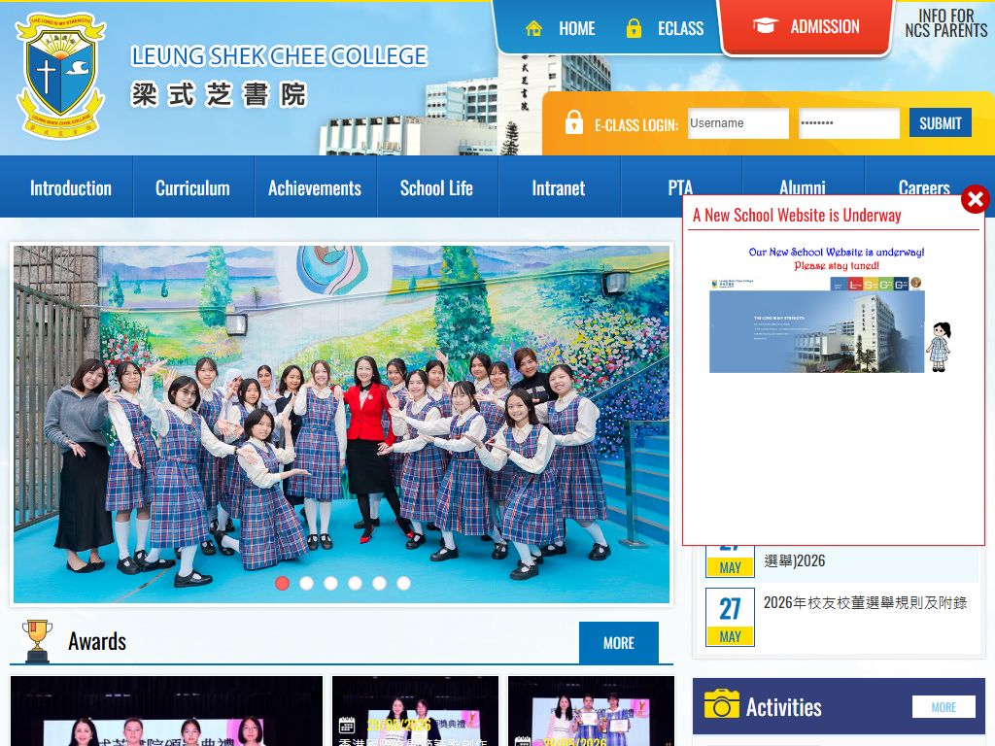Click the Activities MORE button
Image resolution: width=995 pixels, height=746 pixels.
[944, 707]
